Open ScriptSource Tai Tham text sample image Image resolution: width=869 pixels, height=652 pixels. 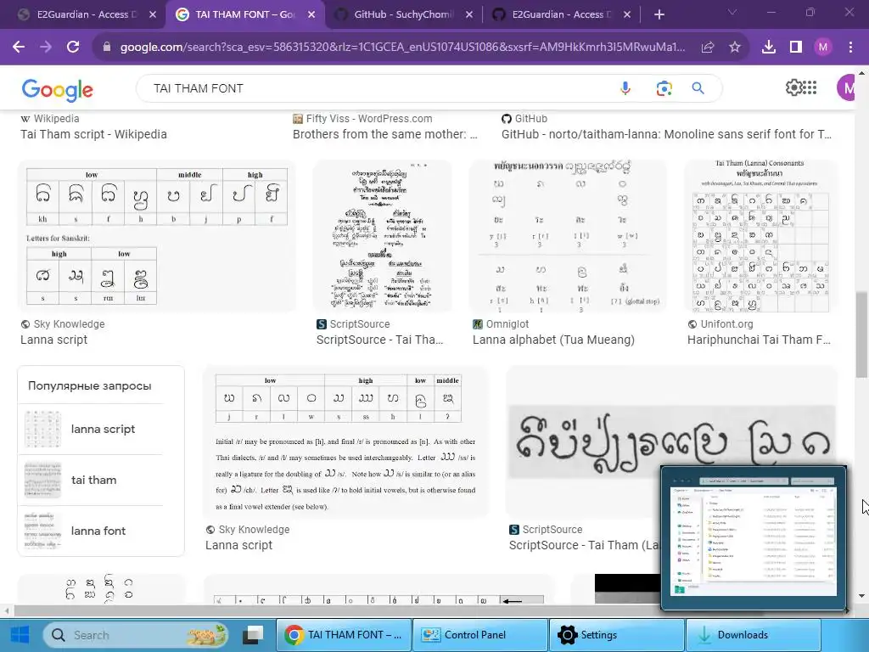click(x=383, y=237)
